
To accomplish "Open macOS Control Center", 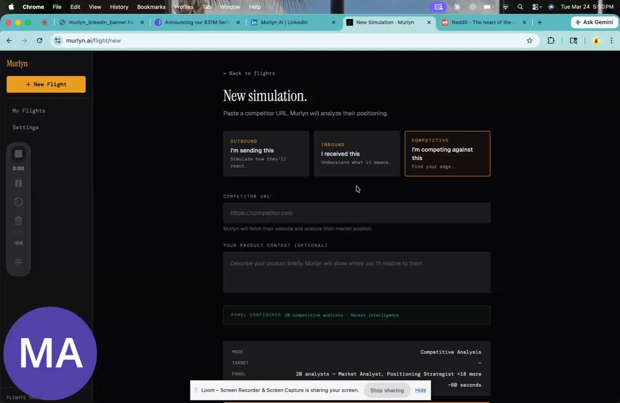I will (535, 7).
